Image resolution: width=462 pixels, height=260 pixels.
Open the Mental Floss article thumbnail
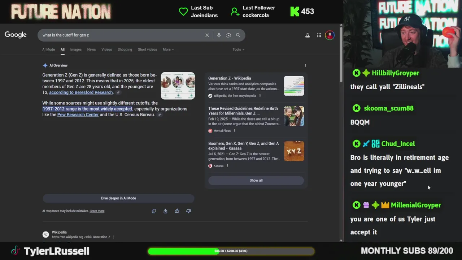click(294, 116)
